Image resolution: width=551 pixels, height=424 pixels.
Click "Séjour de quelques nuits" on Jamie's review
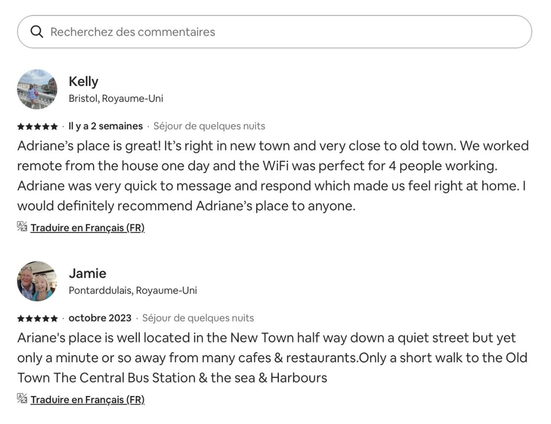(198, 318)
